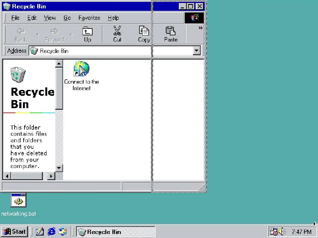Open the File menu

click(16, 18)
